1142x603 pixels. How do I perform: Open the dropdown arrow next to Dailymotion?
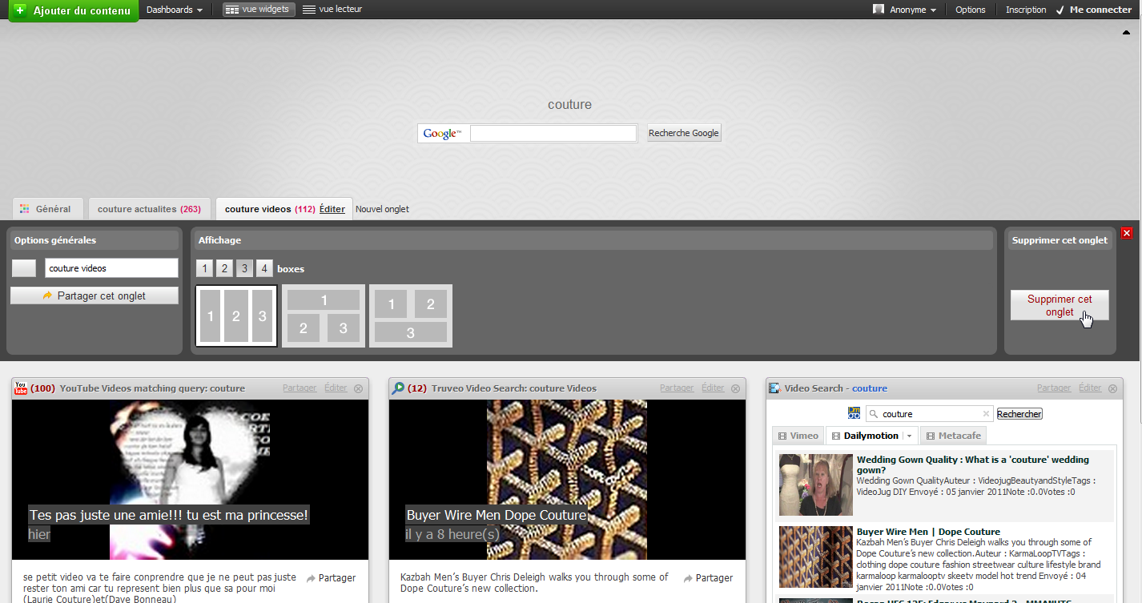pyautogui.click(x=909, y=436)
